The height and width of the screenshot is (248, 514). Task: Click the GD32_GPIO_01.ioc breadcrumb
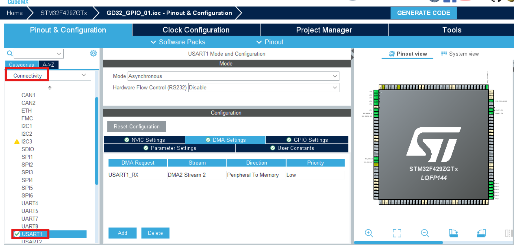pos(169,13)
